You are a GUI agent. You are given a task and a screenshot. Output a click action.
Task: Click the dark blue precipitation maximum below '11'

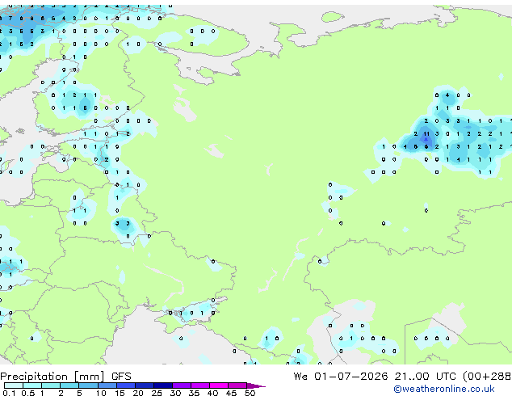pos(426,140)
